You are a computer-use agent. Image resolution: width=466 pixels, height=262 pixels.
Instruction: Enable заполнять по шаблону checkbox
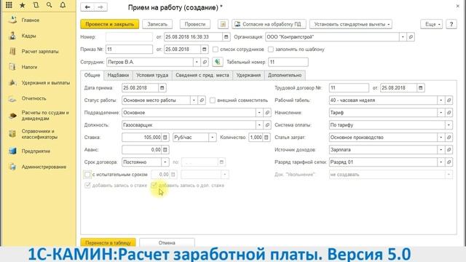(271, 49)
